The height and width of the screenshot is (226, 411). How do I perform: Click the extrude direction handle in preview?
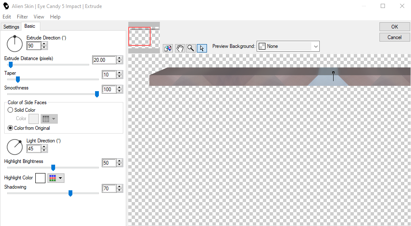pos(334,73)
